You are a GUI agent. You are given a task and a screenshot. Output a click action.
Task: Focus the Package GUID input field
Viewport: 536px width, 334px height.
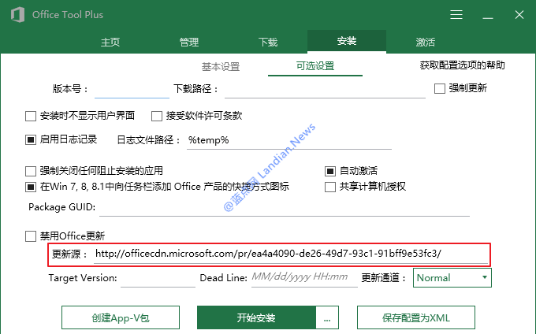[x=285, y=207]
